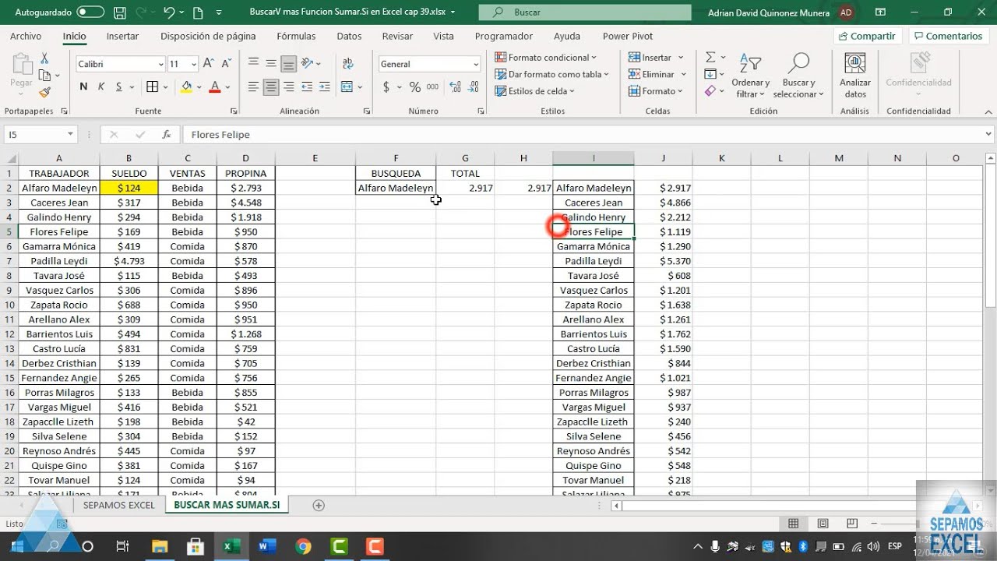Click the Insertar cells button
This screenshot has width=997, height=561.
656,57
